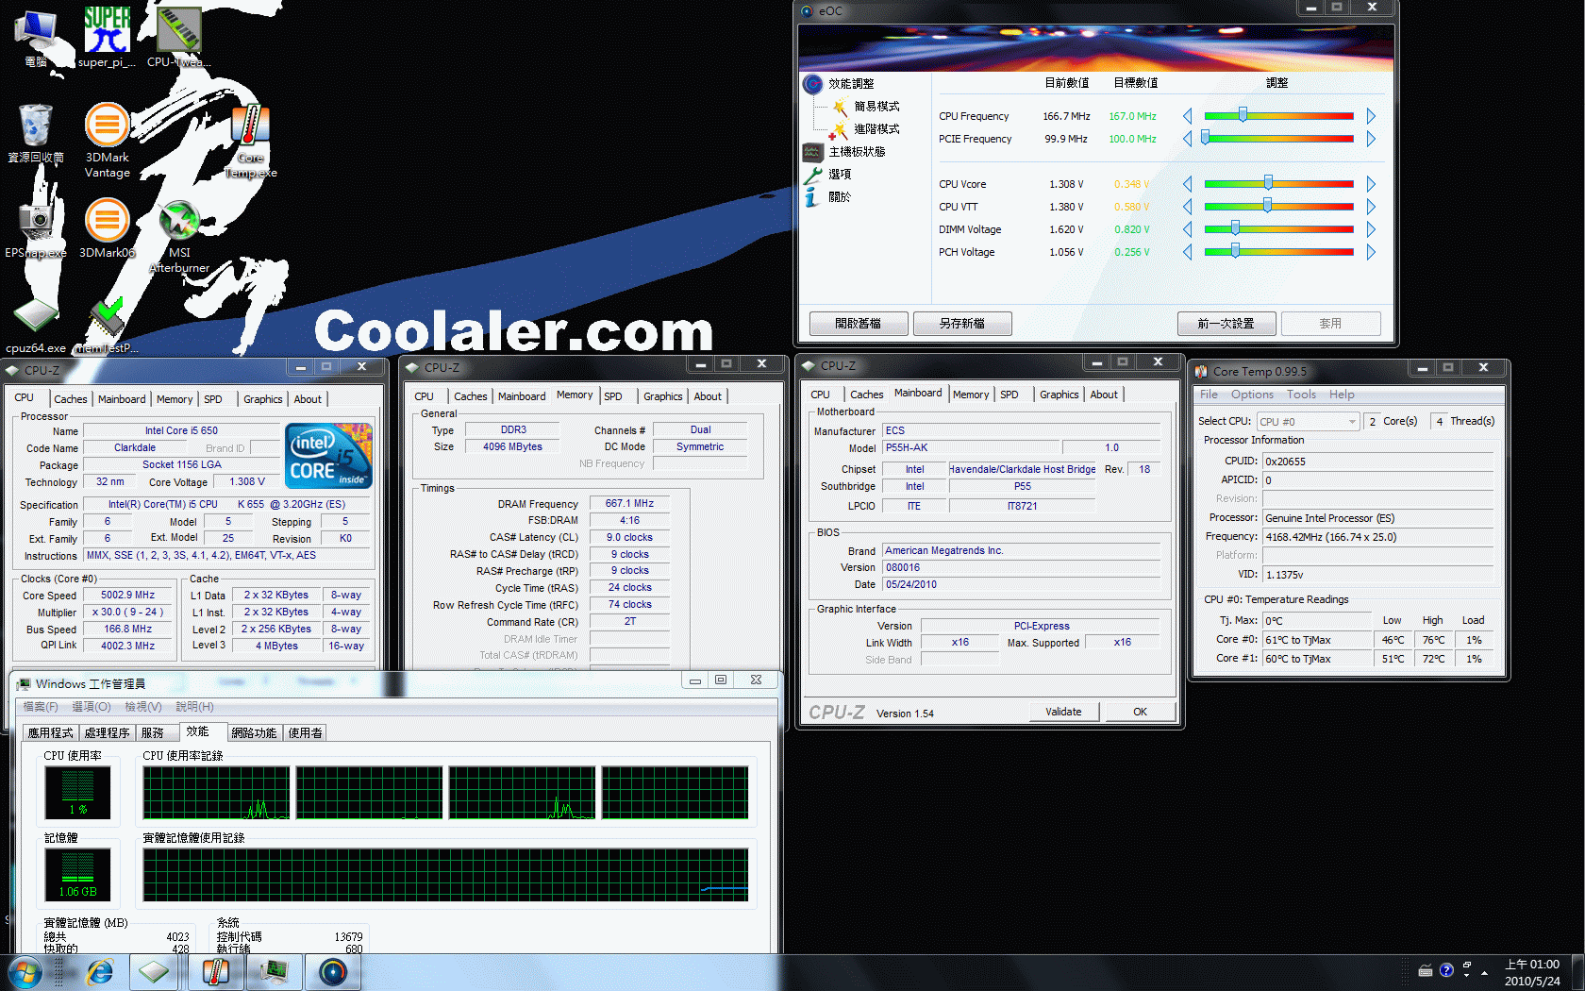Open Internet Explorer from taskbar
1585x991 pixels.
tap(99, 972)
